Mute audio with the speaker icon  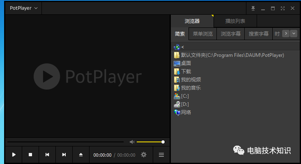coord(132,142)
